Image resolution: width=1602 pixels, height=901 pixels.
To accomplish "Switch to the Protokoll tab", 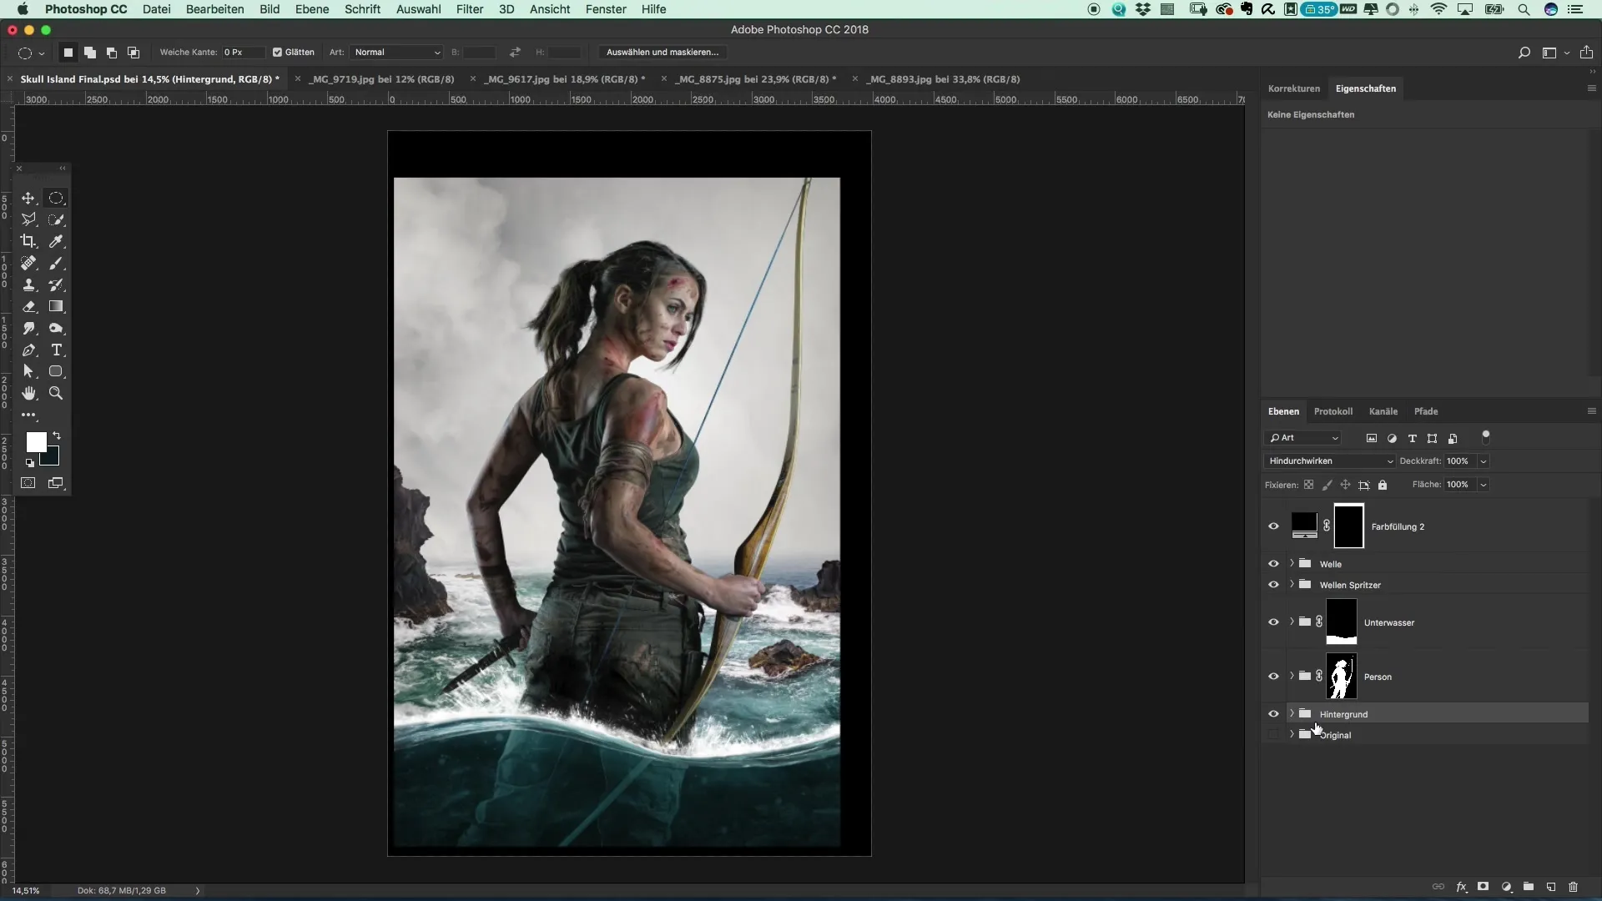I will [1332, 411].
